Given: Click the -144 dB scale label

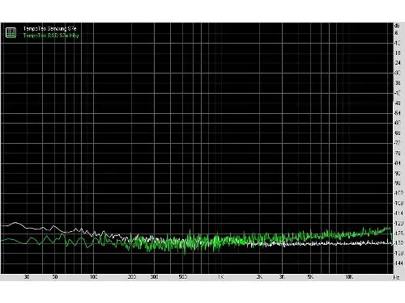Looking at the screenshot, I should [399, 263].
